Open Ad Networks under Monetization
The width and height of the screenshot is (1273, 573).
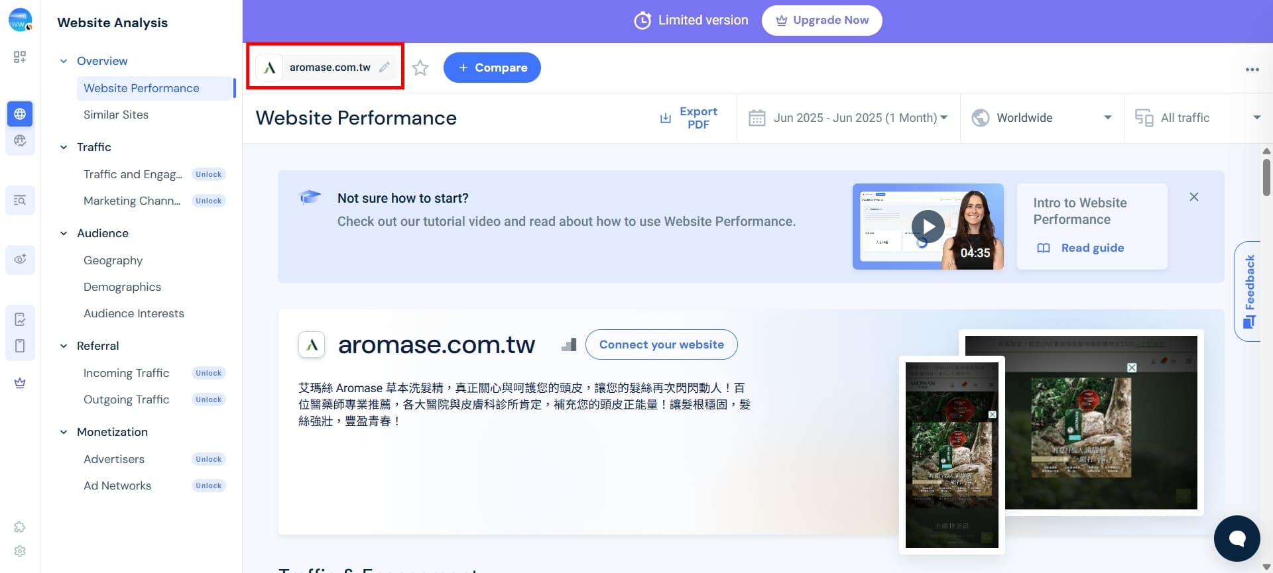click(117, 486)
